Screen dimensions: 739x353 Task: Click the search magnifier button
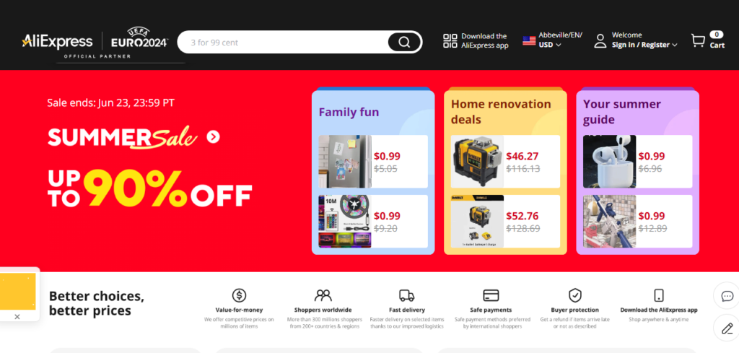(x=404, y=42)
